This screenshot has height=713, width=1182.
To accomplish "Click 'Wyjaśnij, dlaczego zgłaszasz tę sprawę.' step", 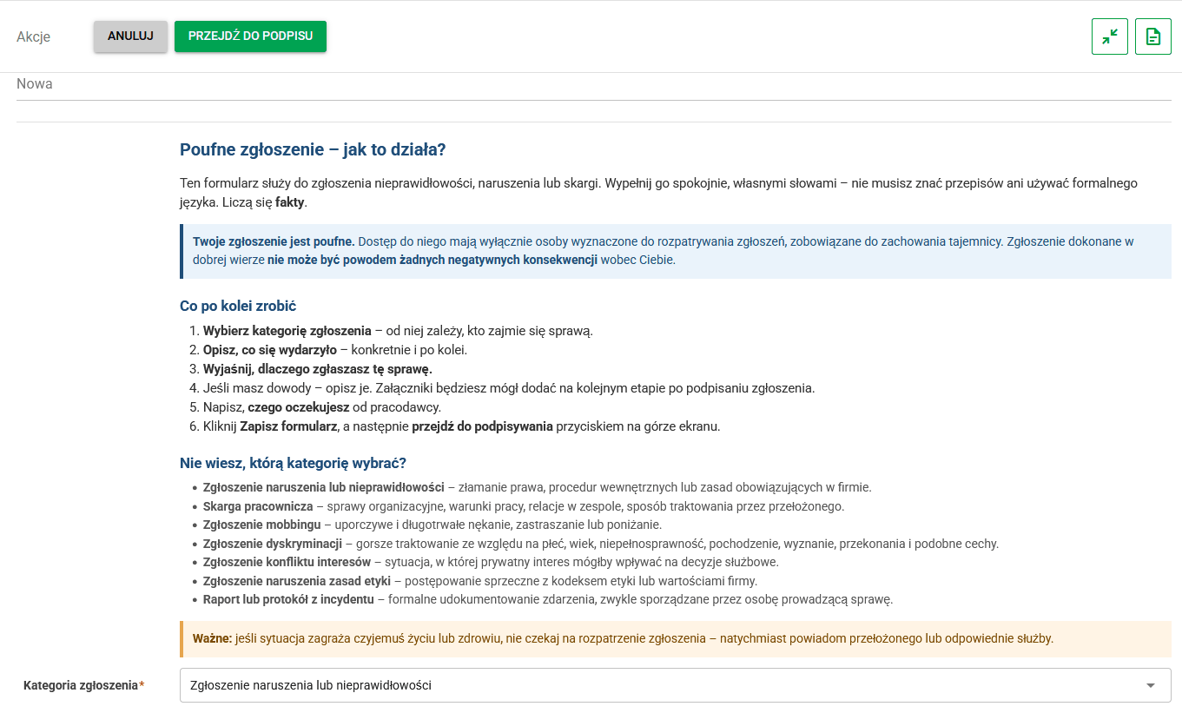I will coord(318,369).
